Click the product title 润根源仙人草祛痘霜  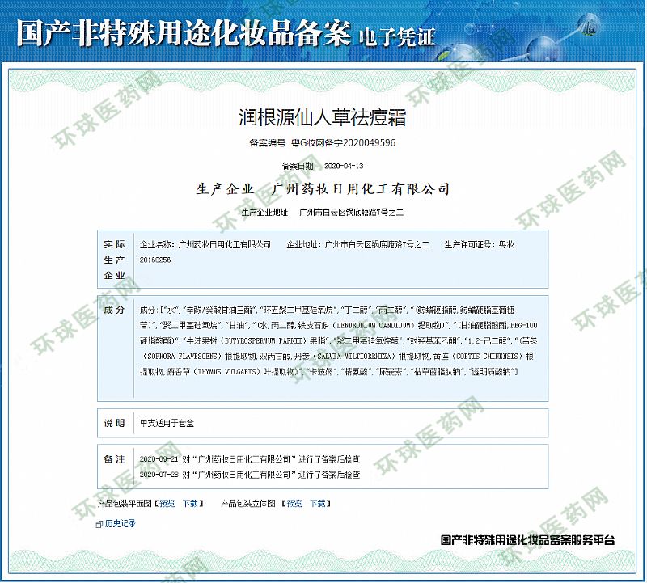coord(323,117)
